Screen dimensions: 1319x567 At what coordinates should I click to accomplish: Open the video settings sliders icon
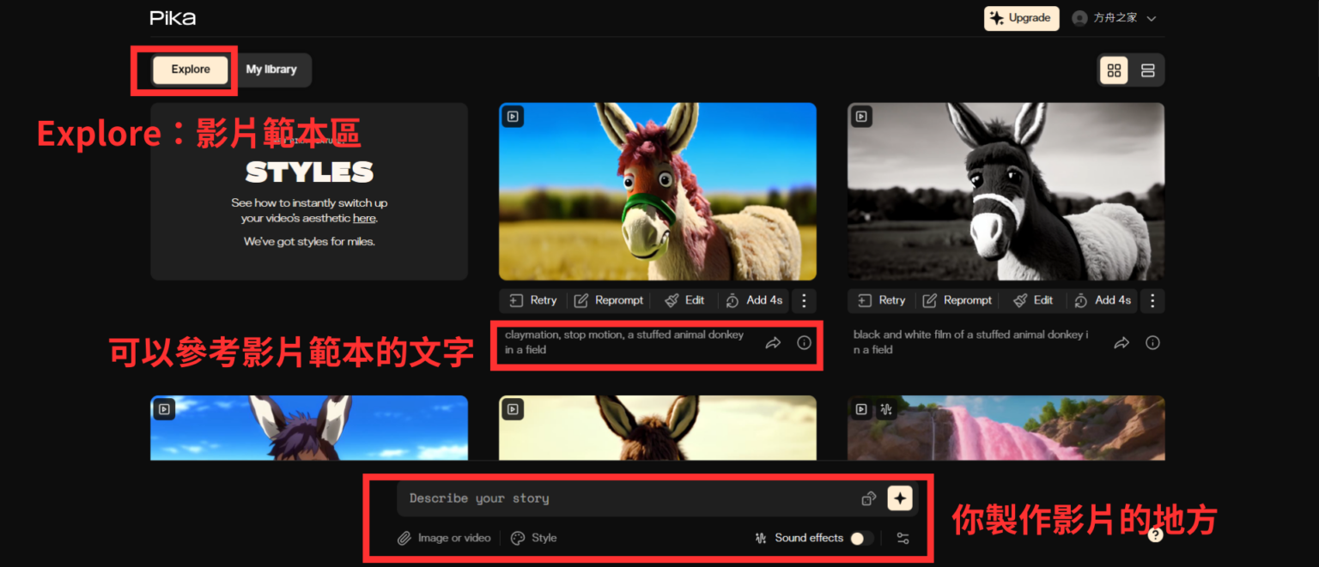[902, 539]
